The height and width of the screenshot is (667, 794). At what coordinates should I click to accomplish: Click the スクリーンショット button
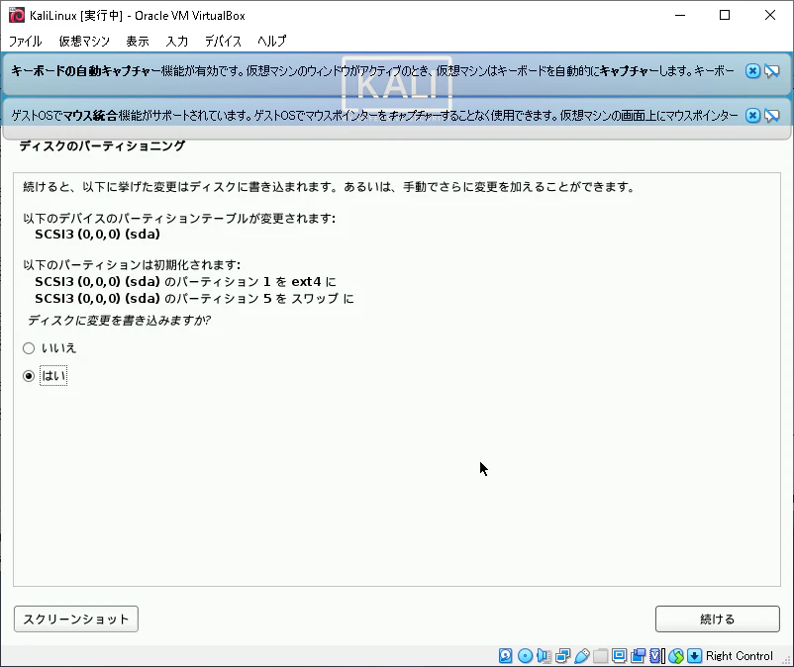tap(76, 619)
